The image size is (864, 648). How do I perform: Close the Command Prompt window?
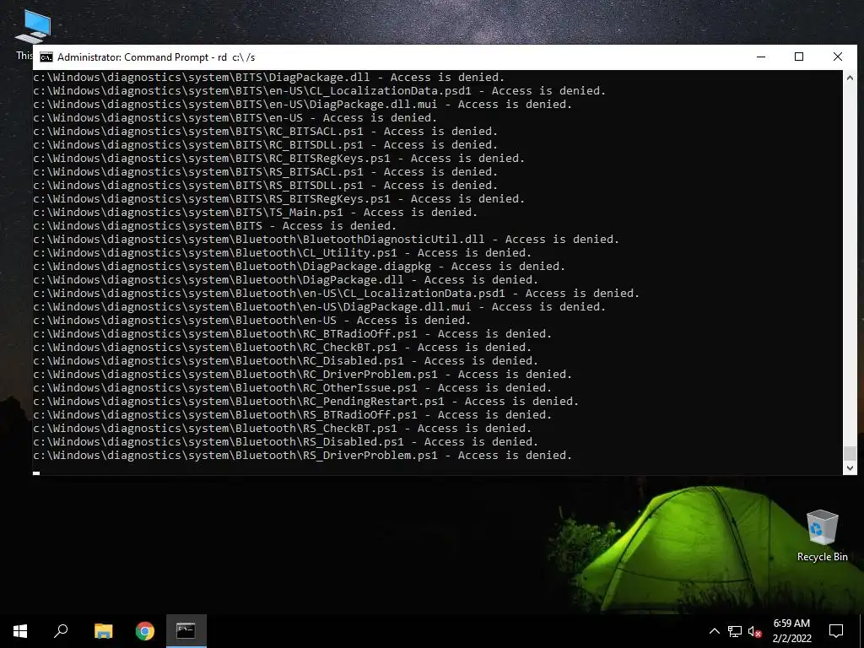(x=838, y=57)
